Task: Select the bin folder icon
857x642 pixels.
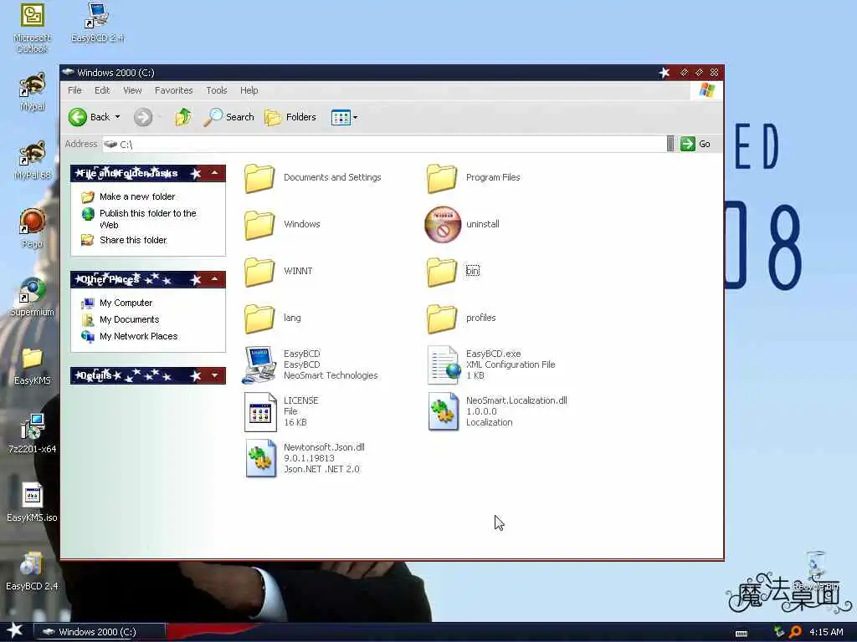Action: (x=442, y=272)
